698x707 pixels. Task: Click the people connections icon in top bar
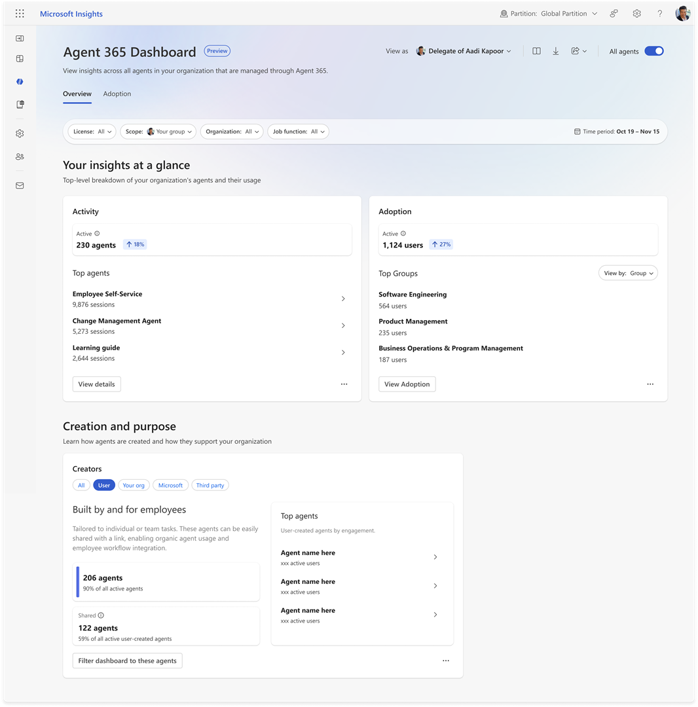coord(614,14)
